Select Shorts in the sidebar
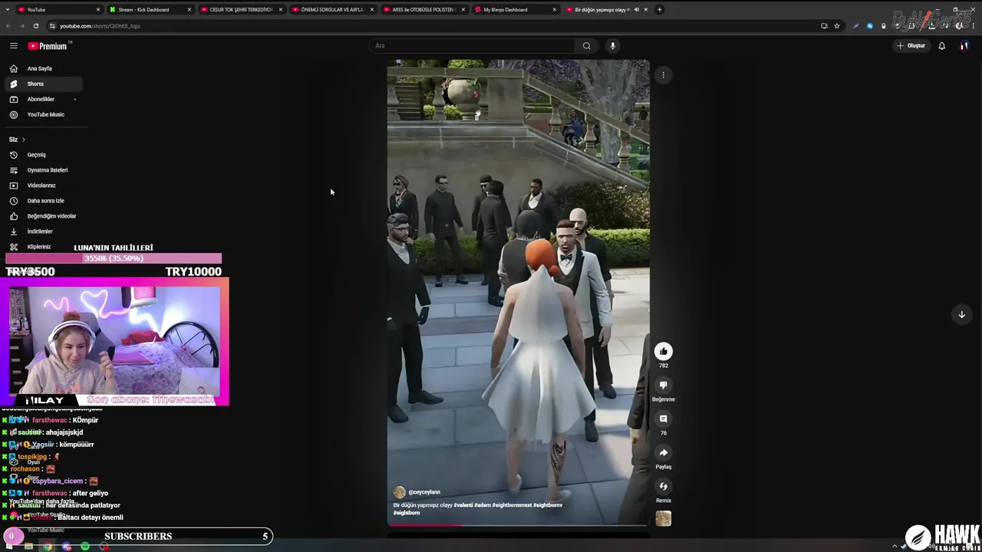982x552 pixels. coord(44,84)
